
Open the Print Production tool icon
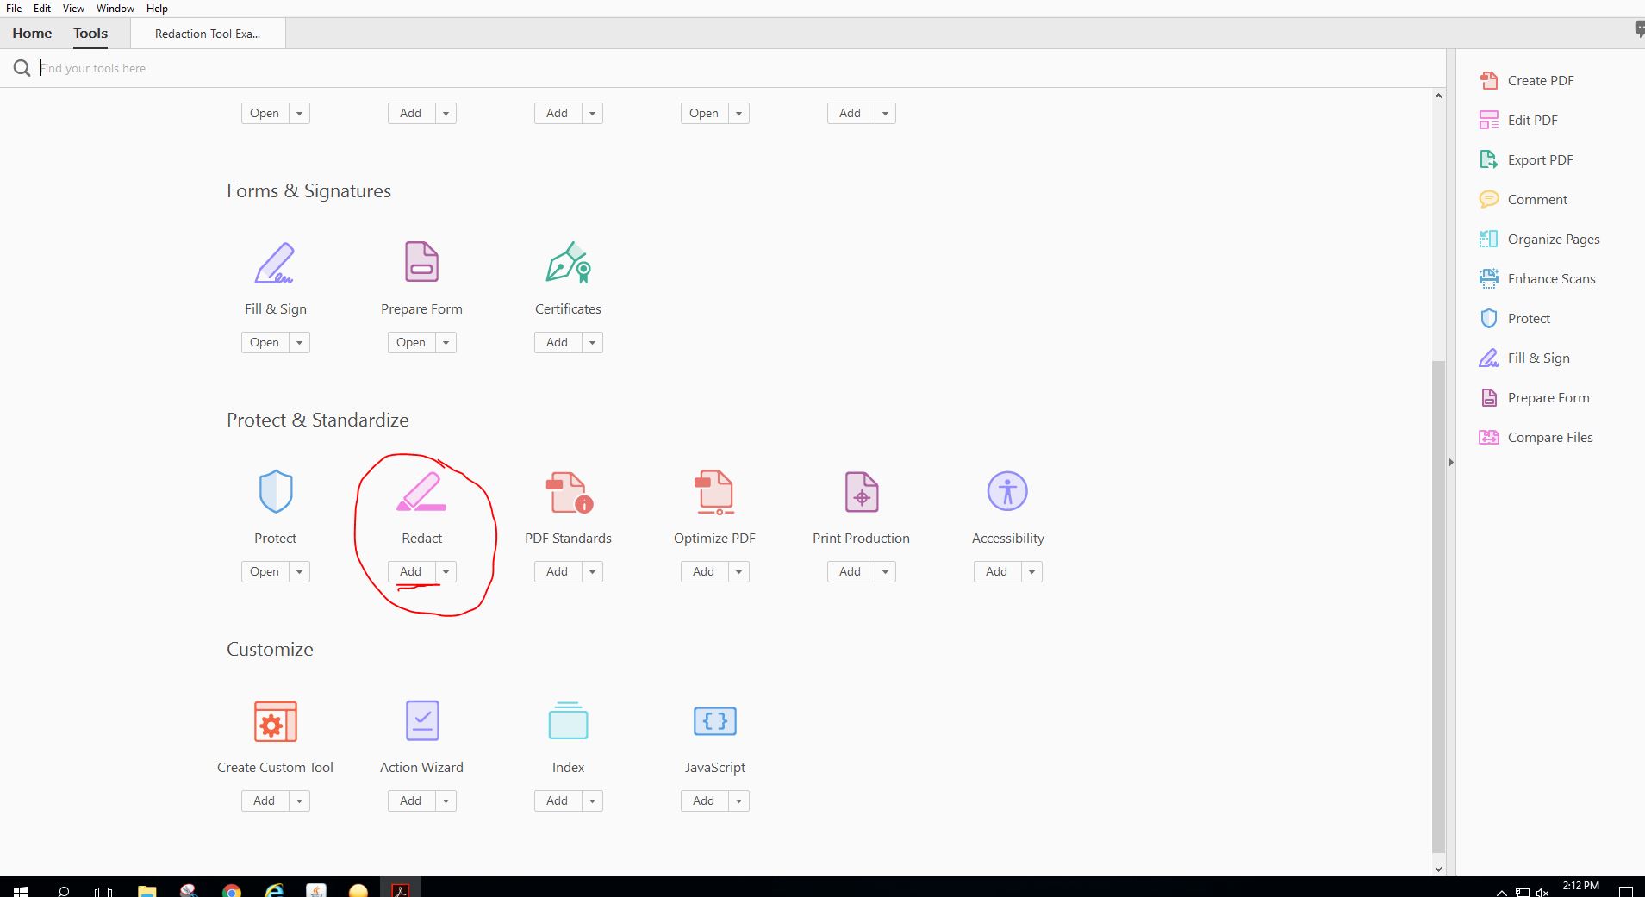pyautogui.click(x=861, y=492)
